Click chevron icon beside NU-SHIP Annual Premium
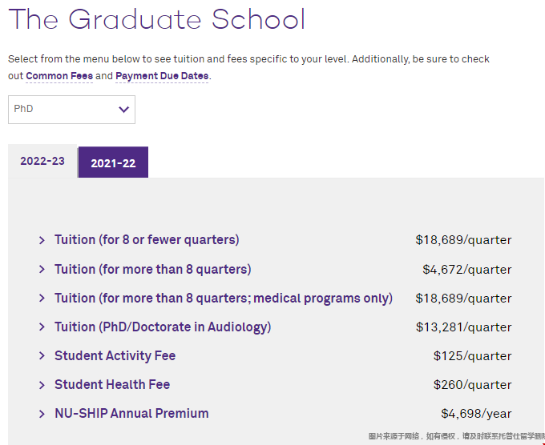 (x=42, y=414)
